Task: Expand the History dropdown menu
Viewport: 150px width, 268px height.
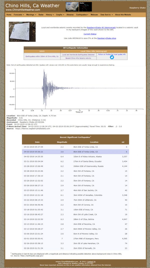Action: click(x=50, y=15)
